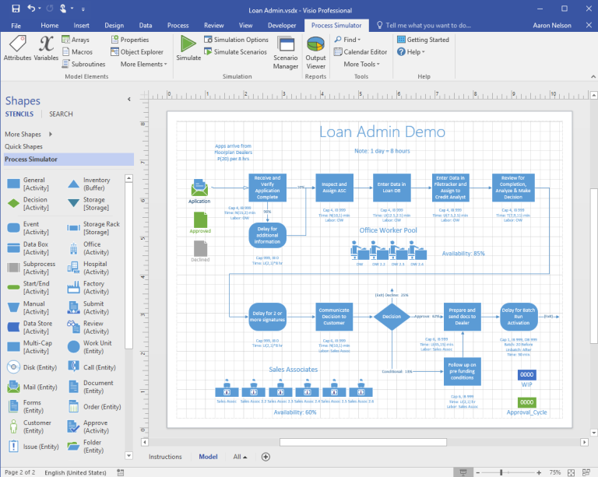Undo the last action
Screen dimensions: 598x477
point(31,9)
